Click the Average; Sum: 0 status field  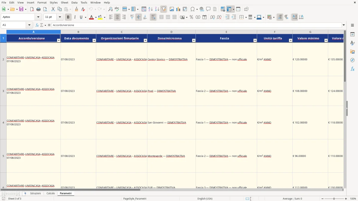pos(292,199)
